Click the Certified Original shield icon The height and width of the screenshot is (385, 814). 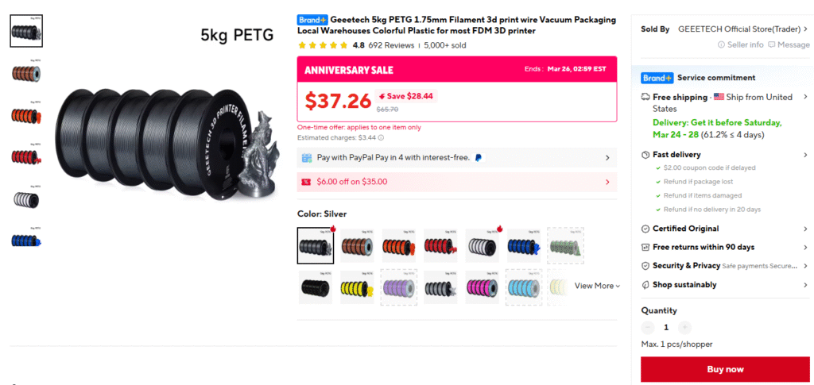pyautogui.click(x=646, y=229)
